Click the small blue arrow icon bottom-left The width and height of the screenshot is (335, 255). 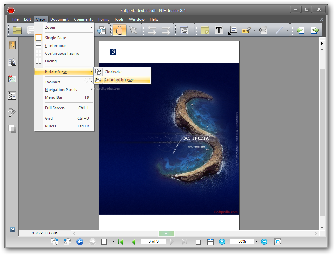pyautogui.click(x=12, y=229)
